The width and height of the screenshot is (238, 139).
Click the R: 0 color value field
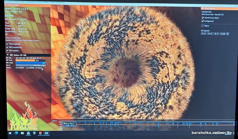pyautogui.click(x=203, y=33)
